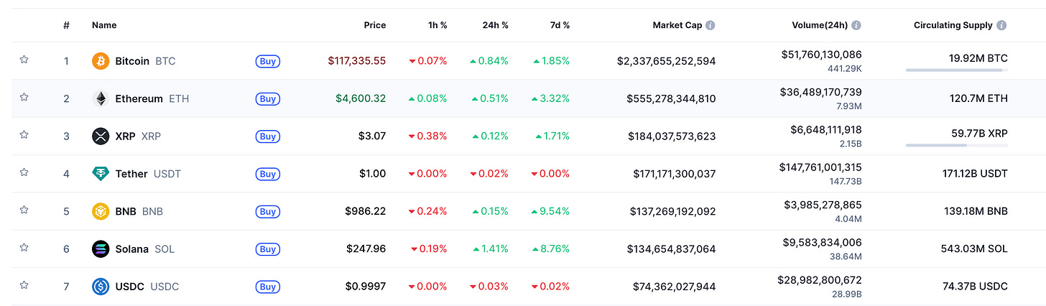Star Bitcoin to add to watchlist

tap(24, 60)
